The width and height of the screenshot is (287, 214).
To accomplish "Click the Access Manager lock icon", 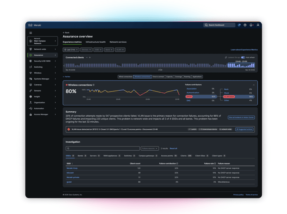I will pos(31,115).
